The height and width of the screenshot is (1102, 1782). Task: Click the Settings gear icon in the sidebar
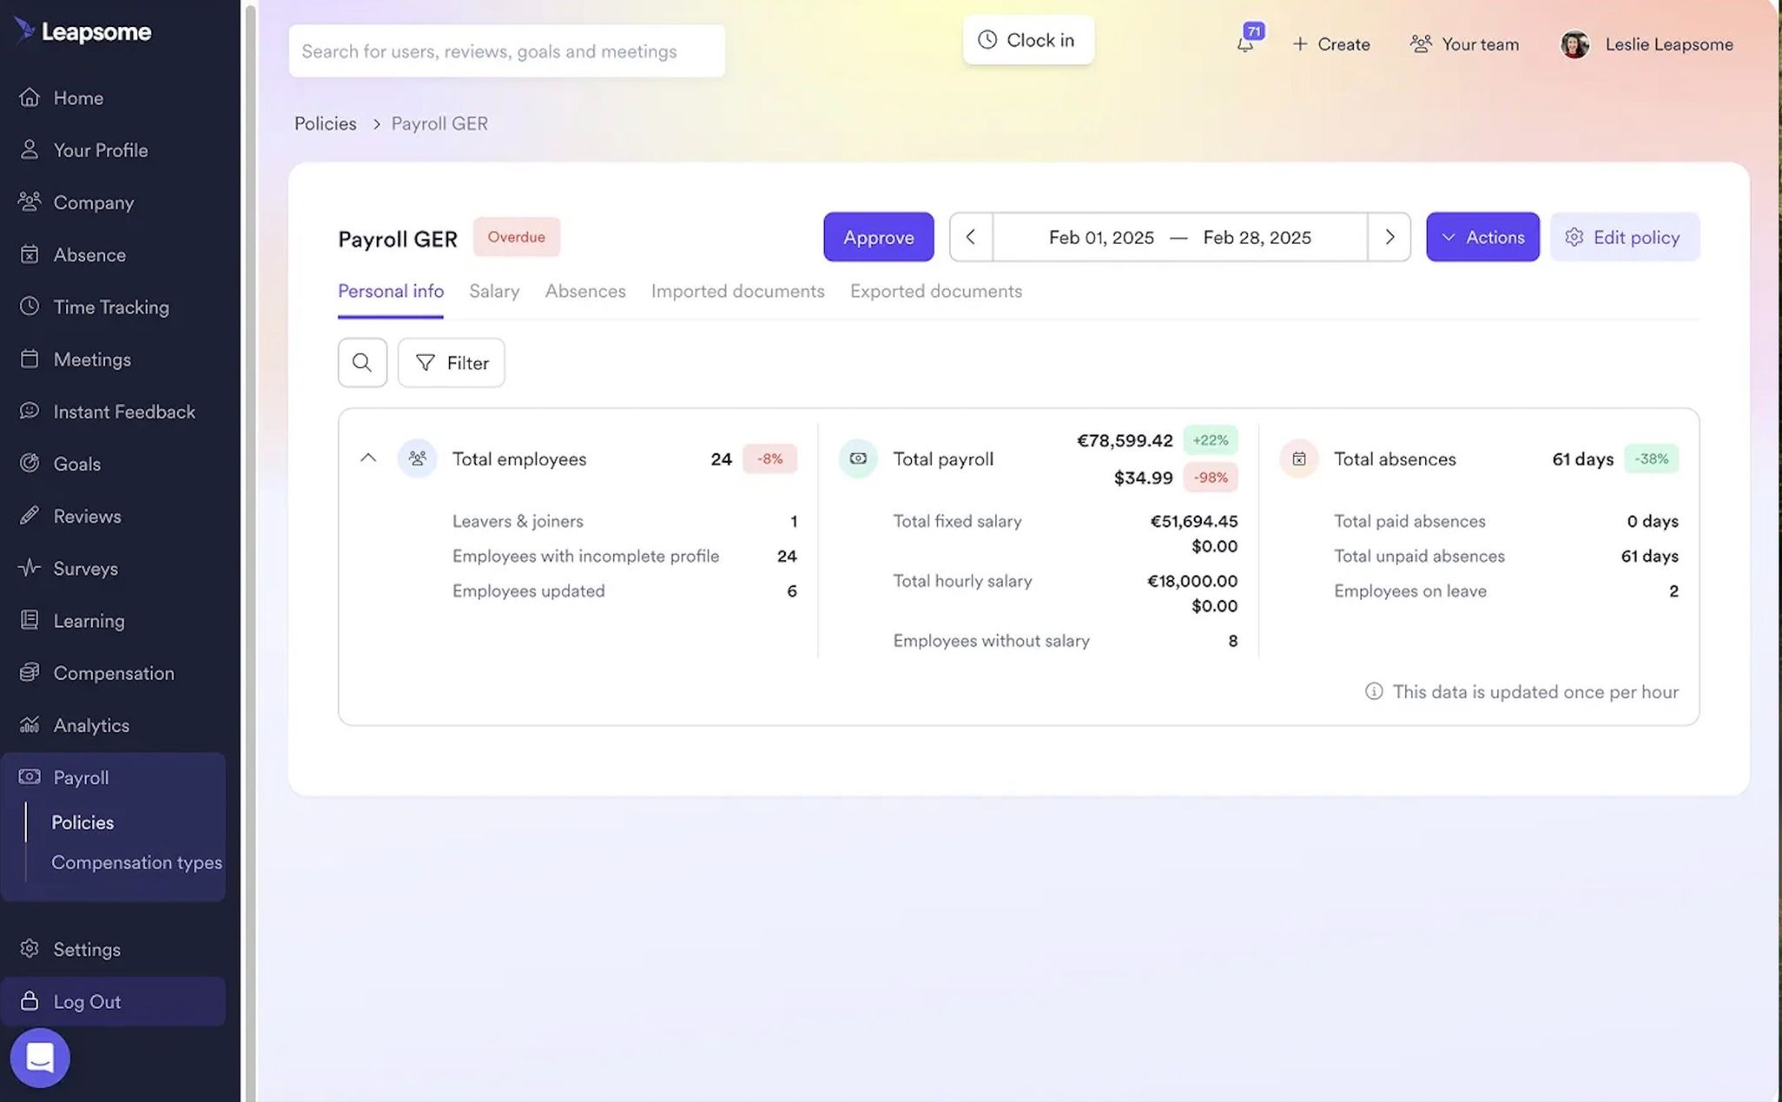point(30,948)
